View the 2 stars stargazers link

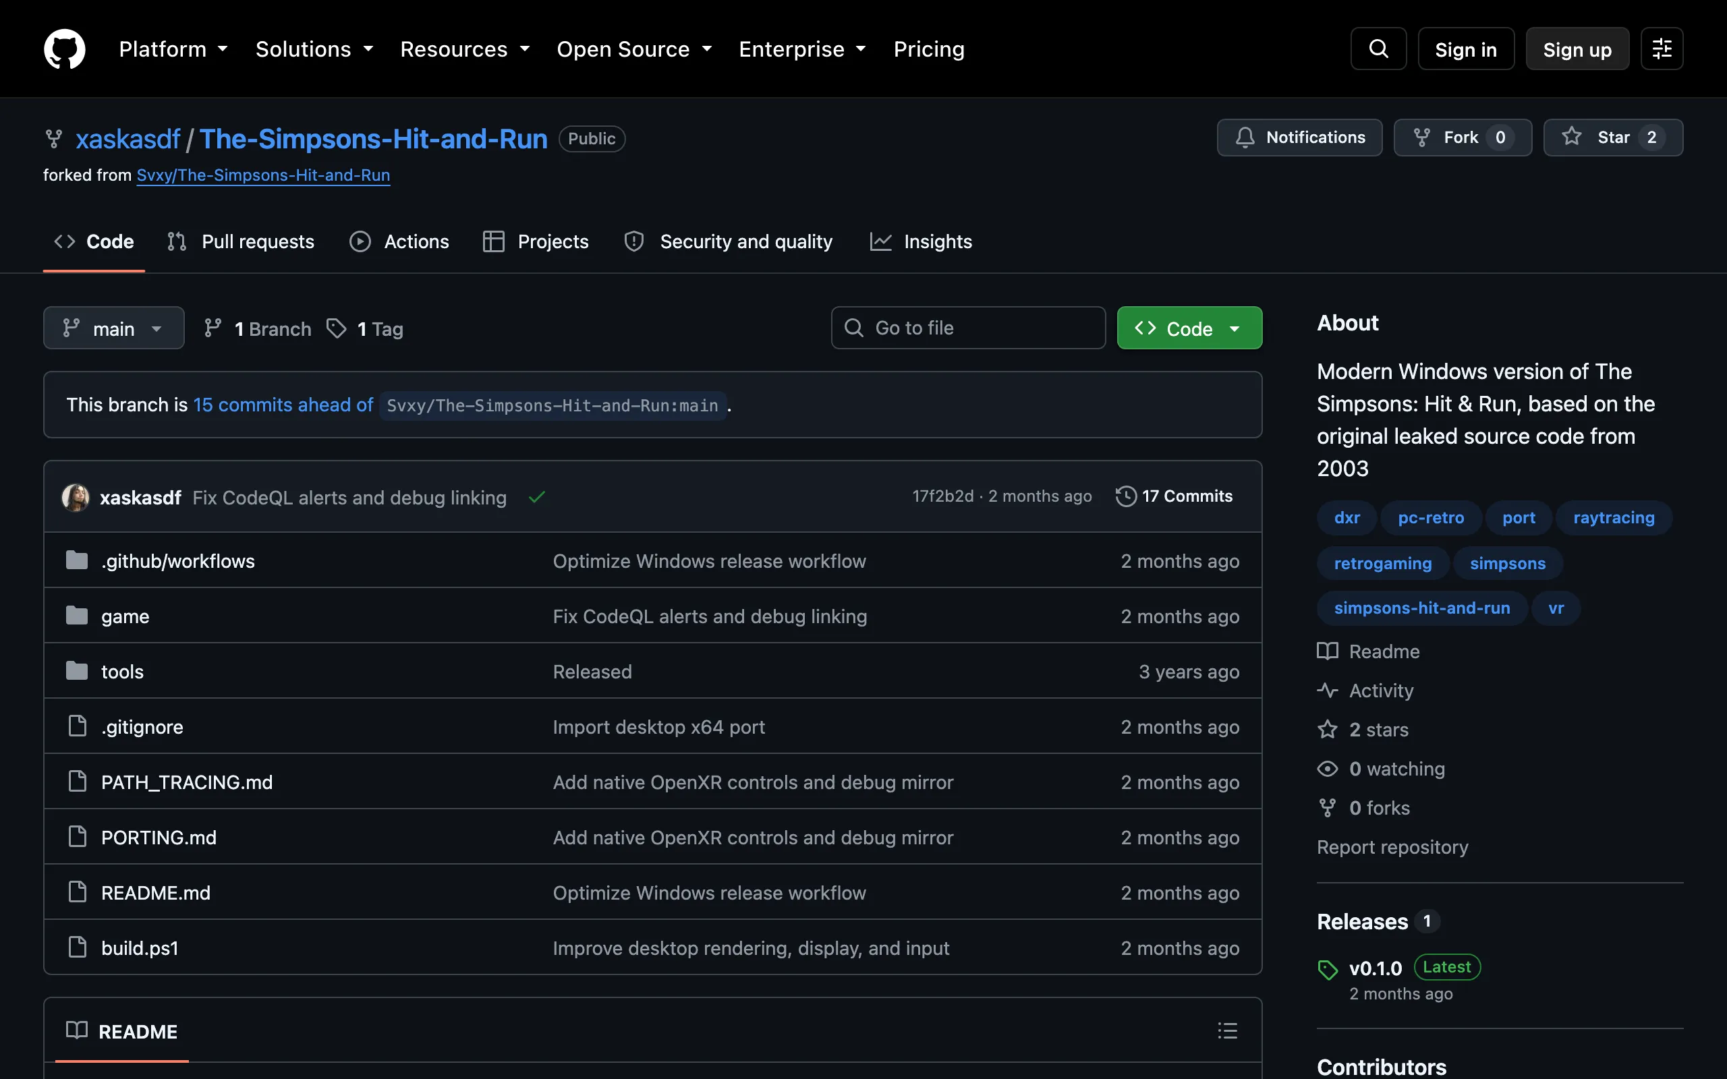point(1363,729)
